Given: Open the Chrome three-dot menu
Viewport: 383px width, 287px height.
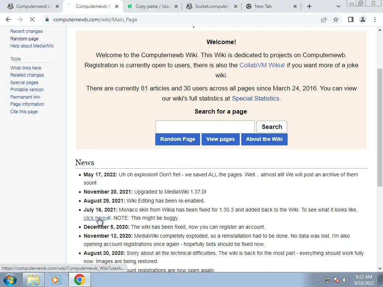Looking at the screenshot, I should click(375, 19).
